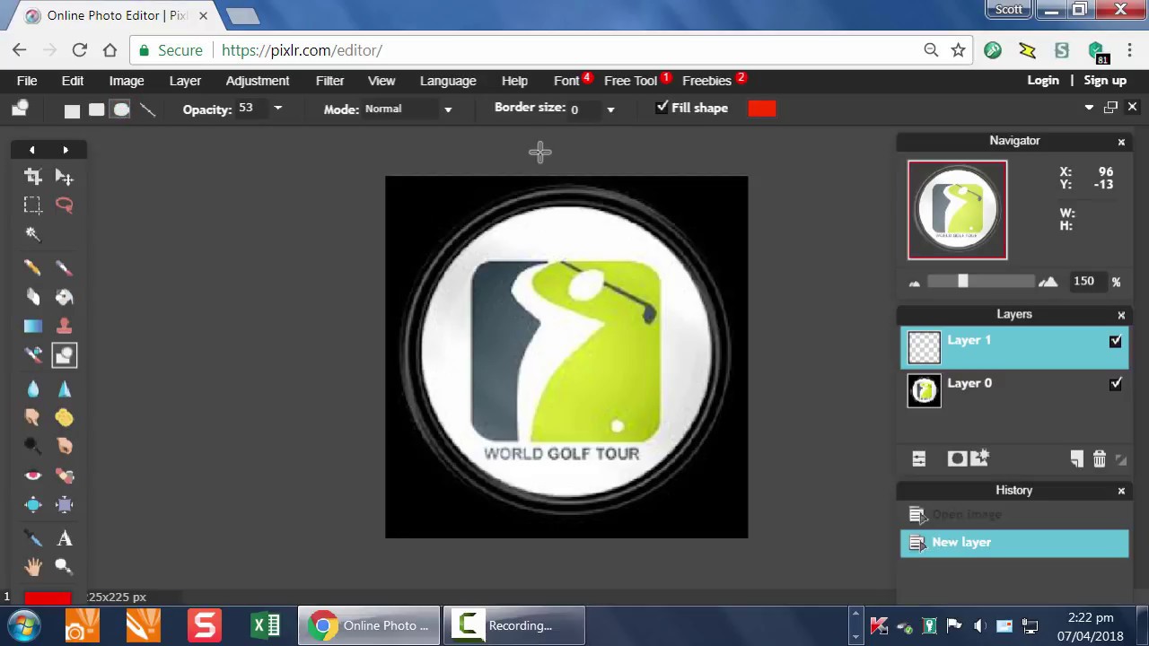Click the Sign up link

click(x=1105, y=81)
